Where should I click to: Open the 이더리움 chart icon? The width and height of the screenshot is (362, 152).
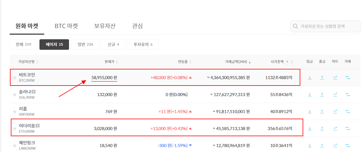tap(335, 129)
